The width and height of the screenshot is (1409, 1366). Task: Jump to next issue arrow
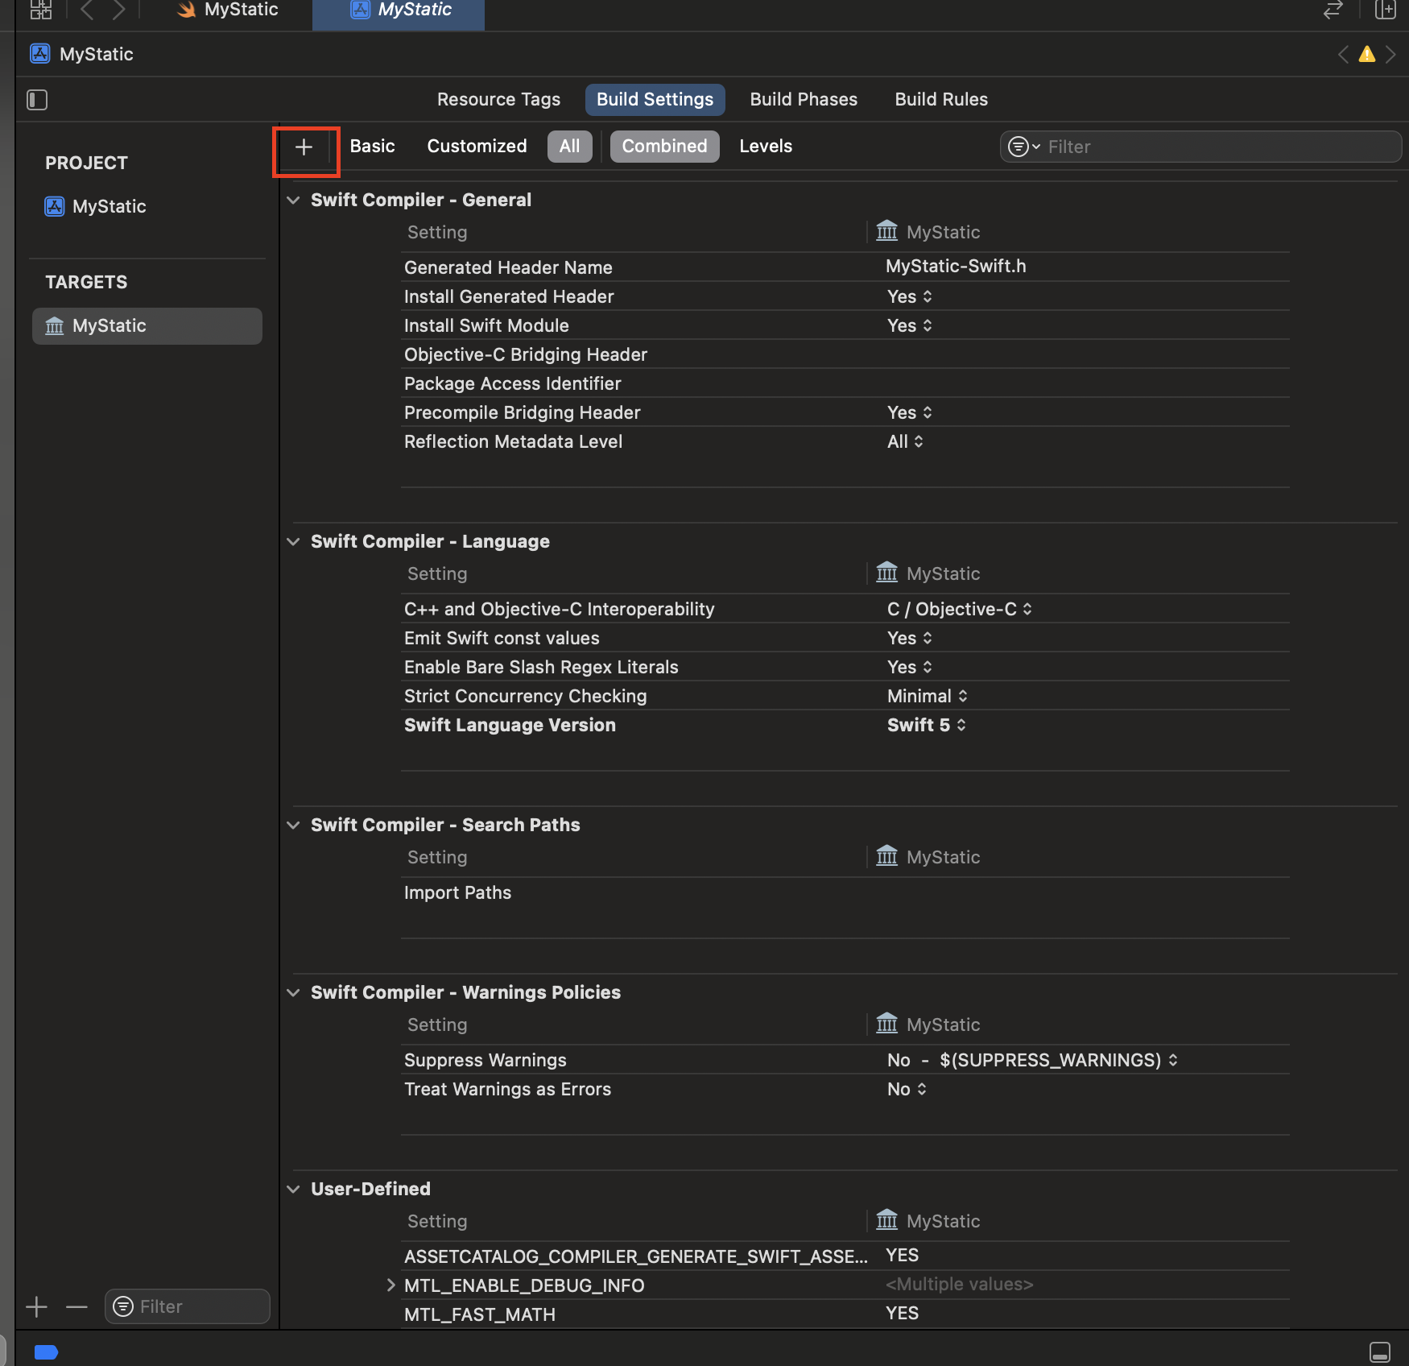[x=1390, y=54]
